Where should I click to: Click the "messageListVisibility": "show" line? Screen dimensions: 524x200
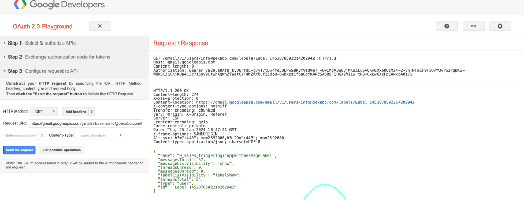tap(196, 164)
